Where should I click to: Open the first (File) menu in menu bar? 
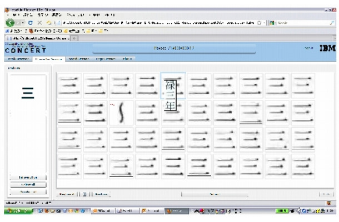[x=14, y=15]
